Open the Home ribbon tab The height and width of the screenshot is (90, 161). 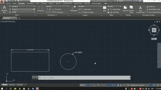[8, 3]
